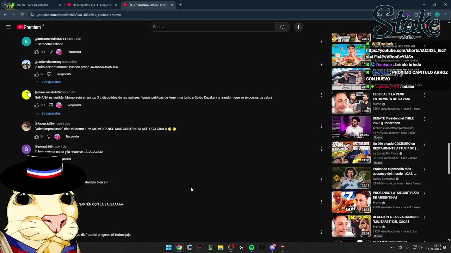Dislike the comment by @enzocancela4557
Screen dimensions: 451x253
(x=51, y=105)
